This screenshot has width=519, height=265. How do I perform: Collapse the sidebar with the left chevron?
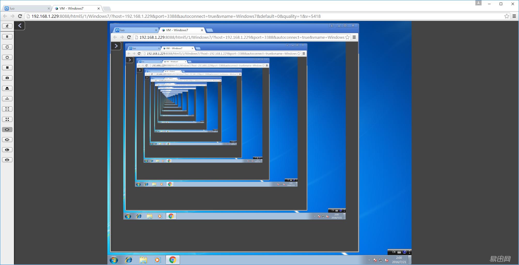(x=20, y=26)
